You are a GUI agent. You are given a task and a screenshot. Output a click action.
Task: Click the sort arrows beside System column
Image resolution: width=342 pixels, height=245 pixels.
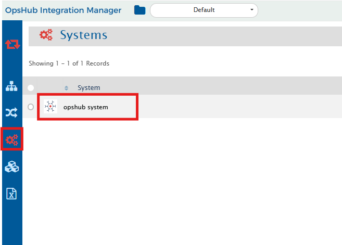point(66,87)
